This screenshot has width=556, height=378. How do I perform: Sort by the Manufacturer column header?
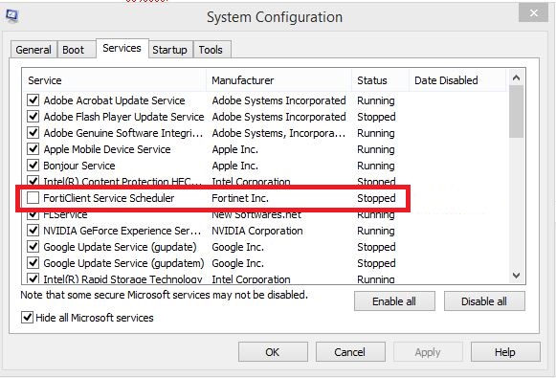coord(279,80)
